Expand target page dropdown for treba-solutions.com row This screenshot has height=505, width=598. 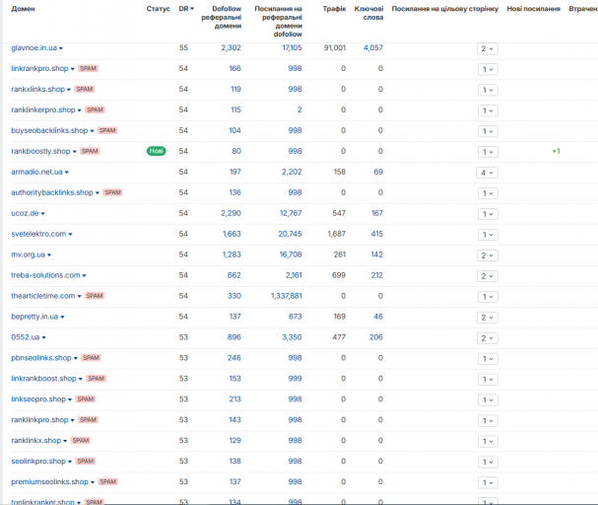[487, 276]
